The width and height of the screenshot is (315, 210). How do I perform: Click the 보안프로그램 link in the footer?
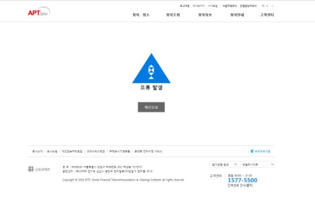[262, 151]
